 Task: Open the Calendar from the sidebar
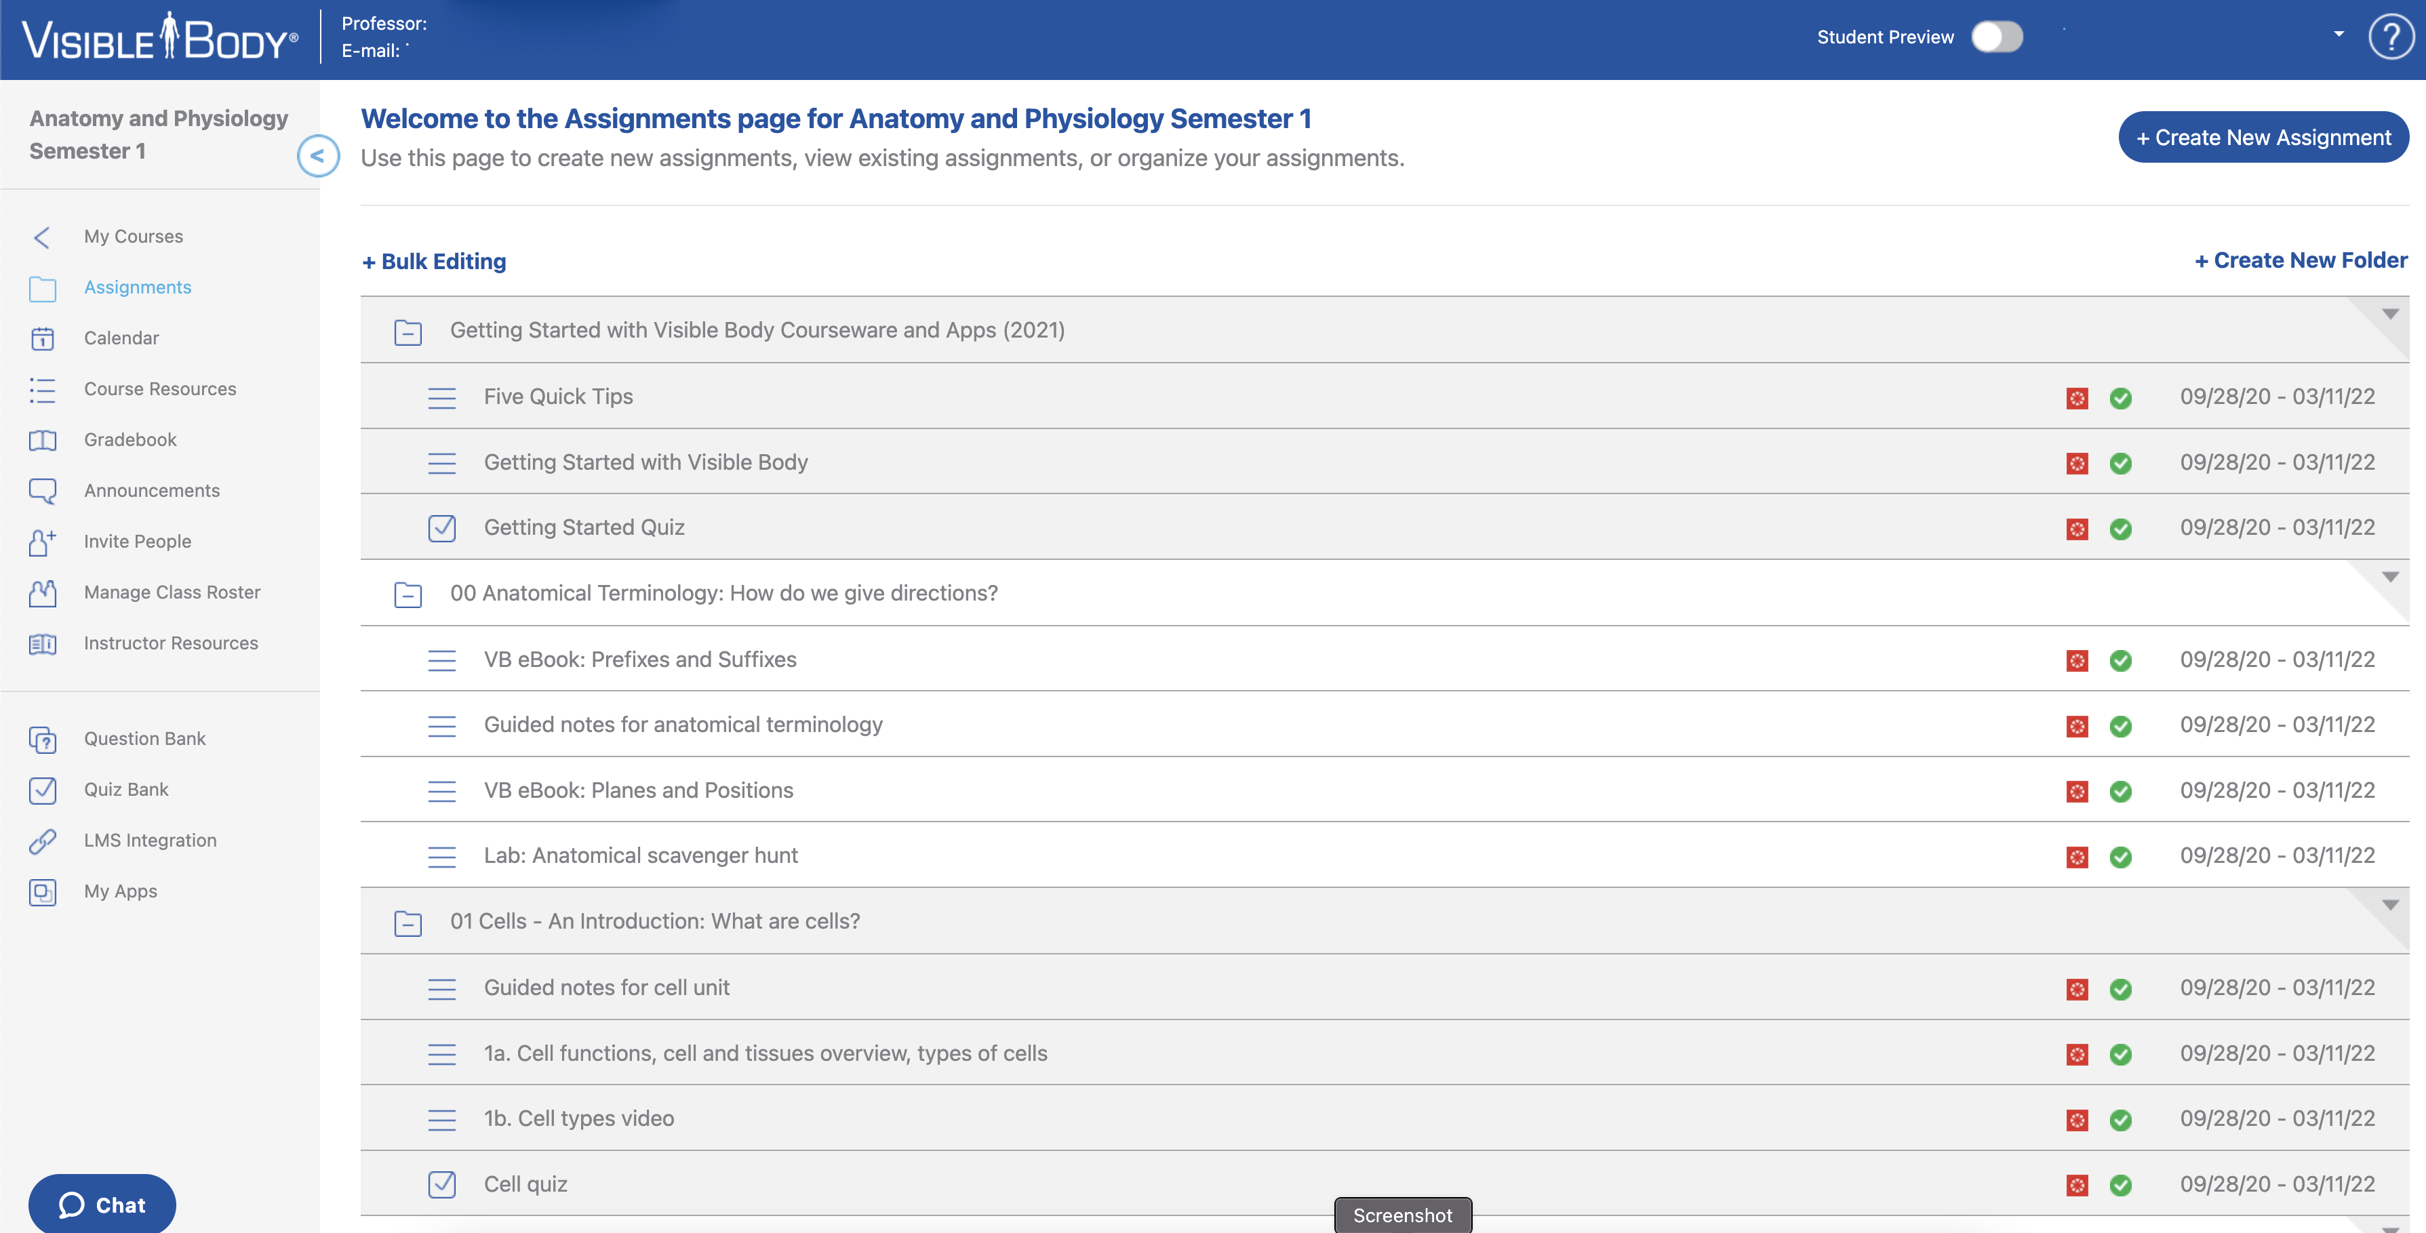[43, 338]
